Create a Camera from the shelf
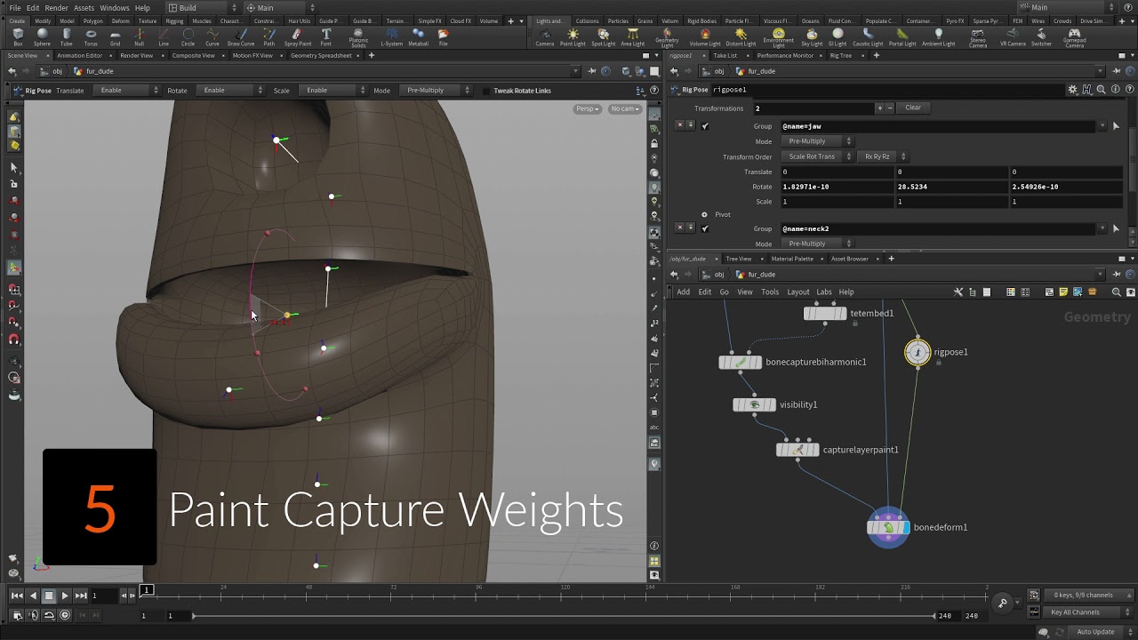Viewport: 1138px width, 640px height. [x=544, y=37]
